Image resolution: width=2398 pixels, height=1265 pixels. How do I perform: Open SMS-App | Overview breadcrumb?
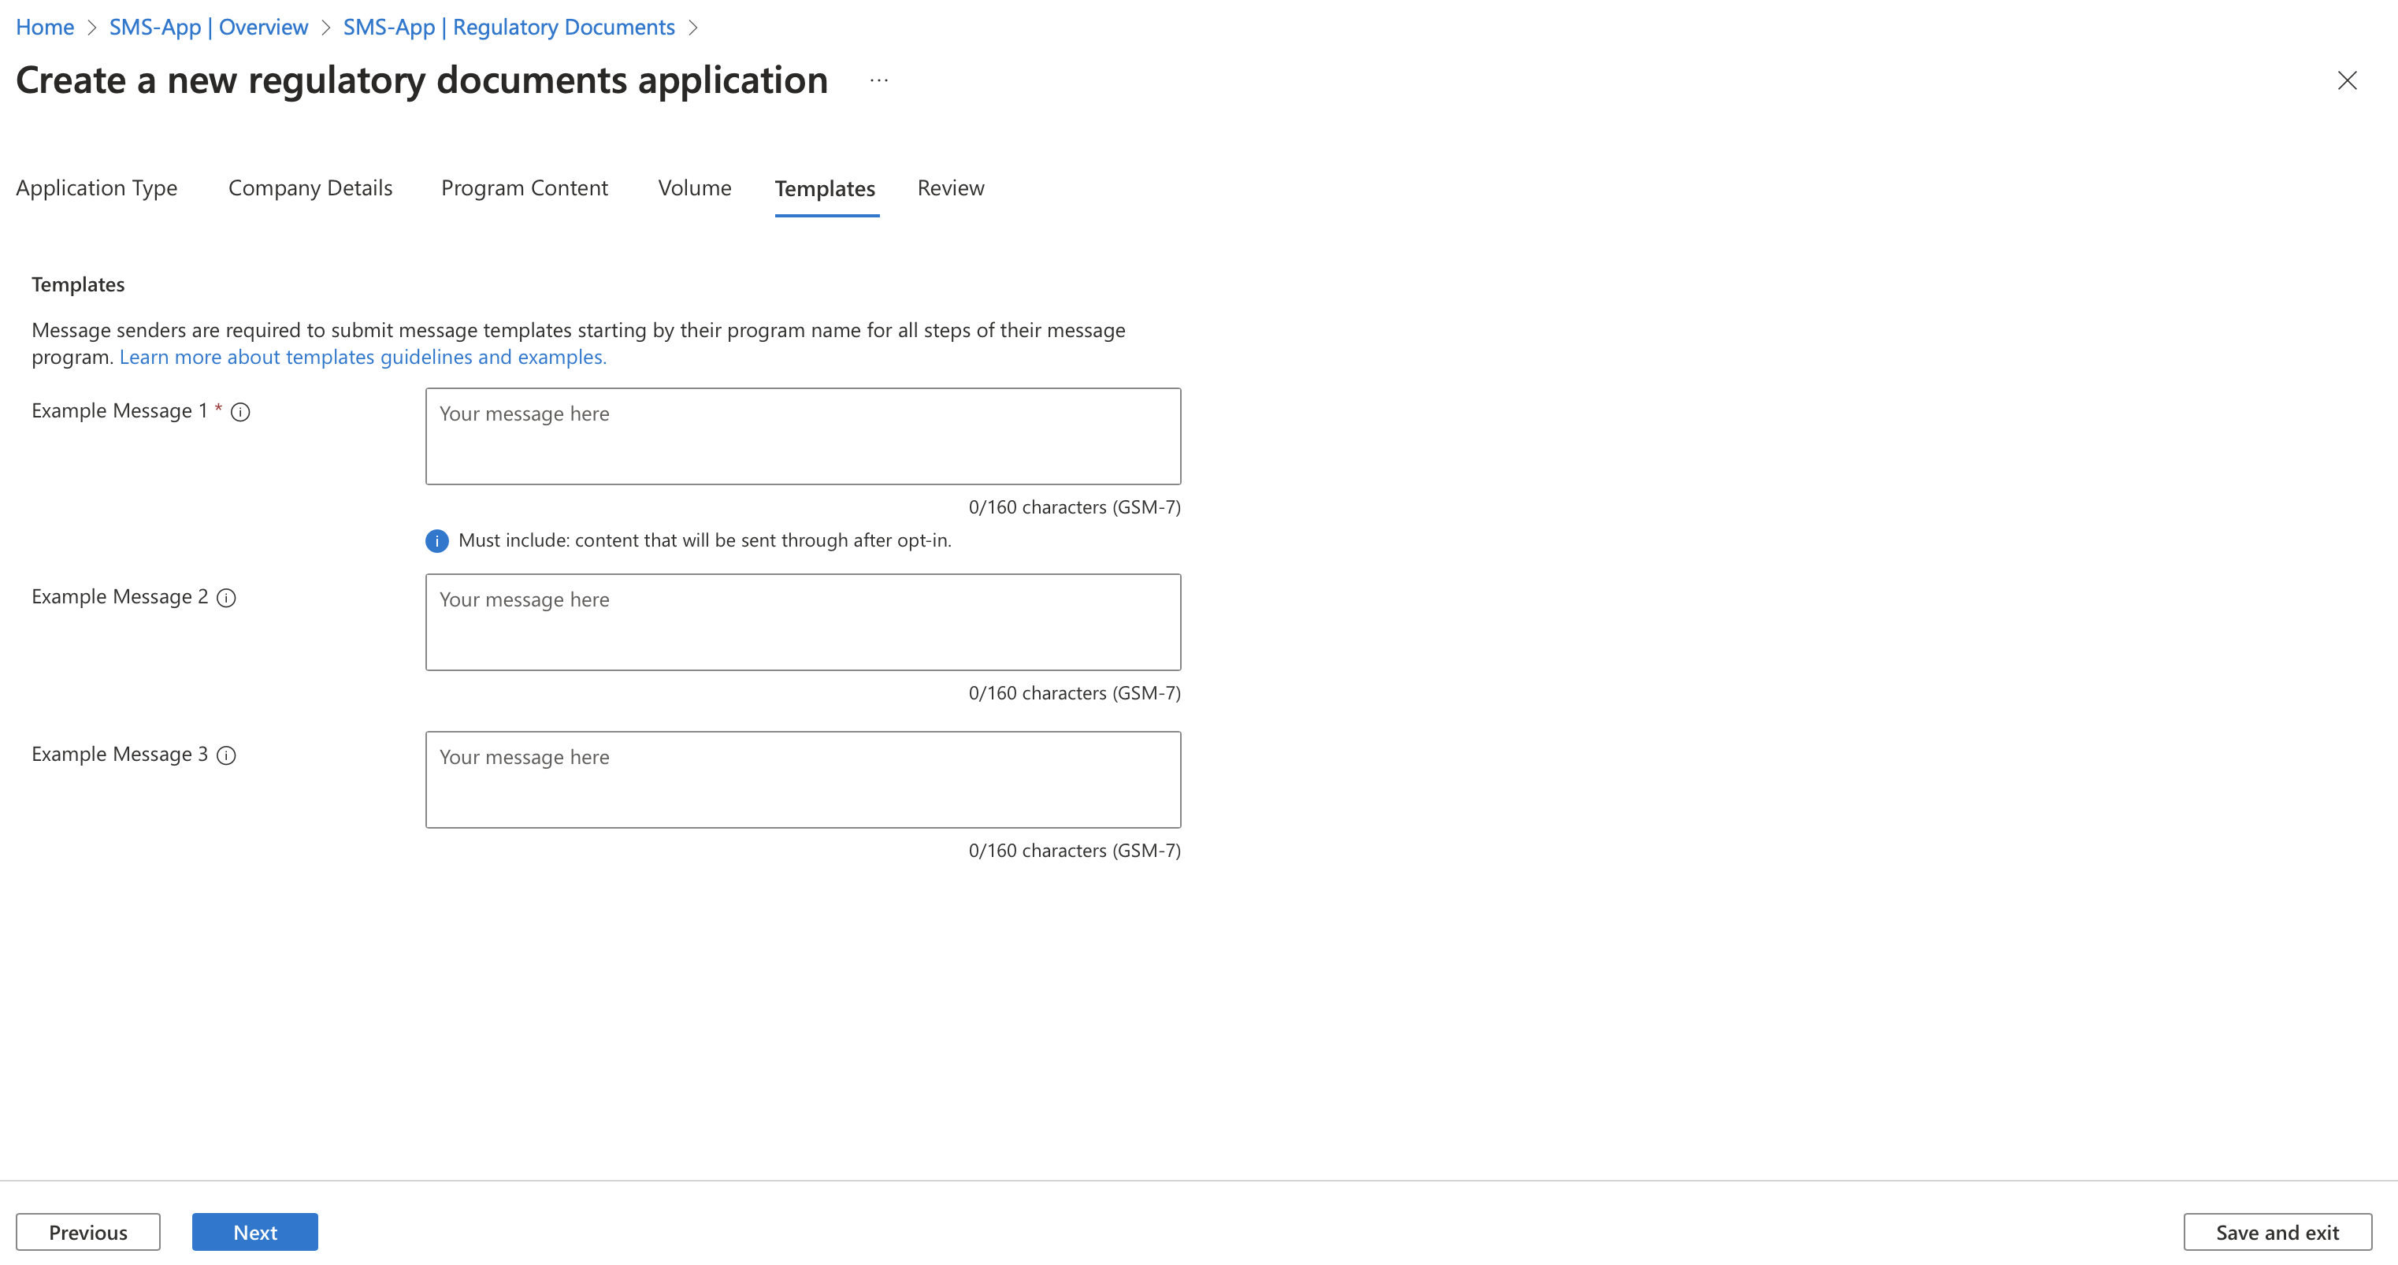[209, 27]
